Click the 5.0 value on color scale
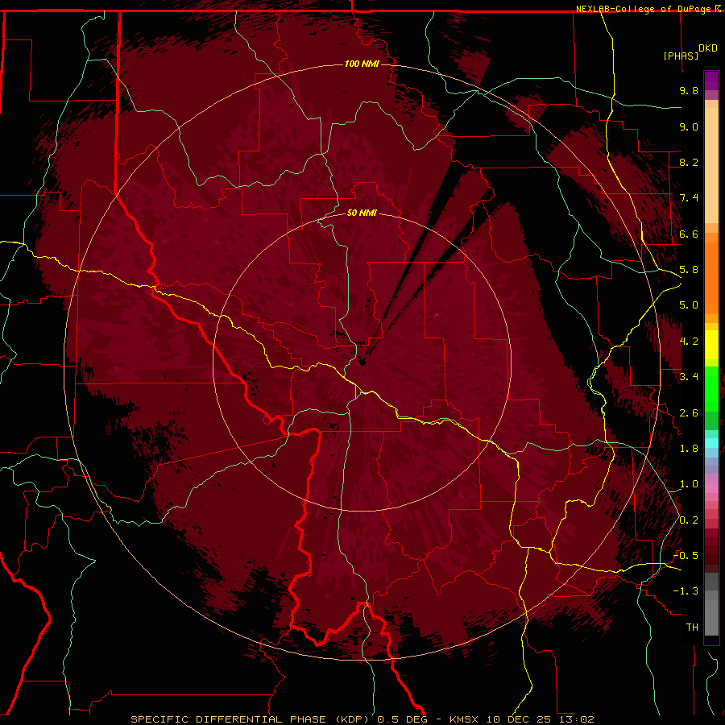Viewport: 725px width, 725px height. 689,305
